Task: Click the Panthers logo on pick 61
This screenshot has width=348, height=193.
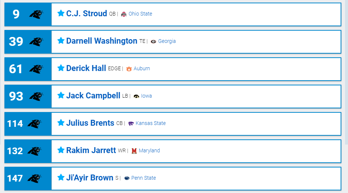Action: pos(36,69)
